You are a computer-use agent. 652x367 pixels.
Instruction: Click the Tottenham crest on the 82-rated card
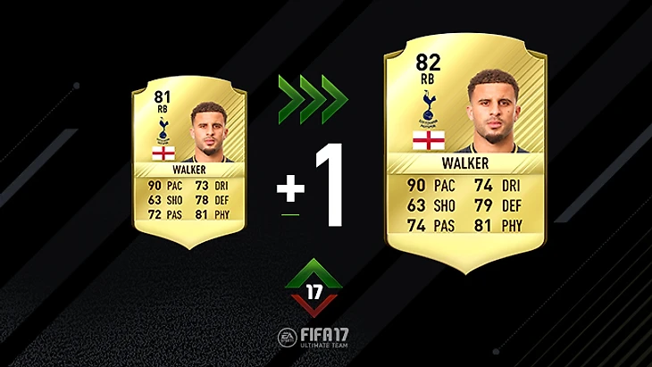[x=429, y=109]
